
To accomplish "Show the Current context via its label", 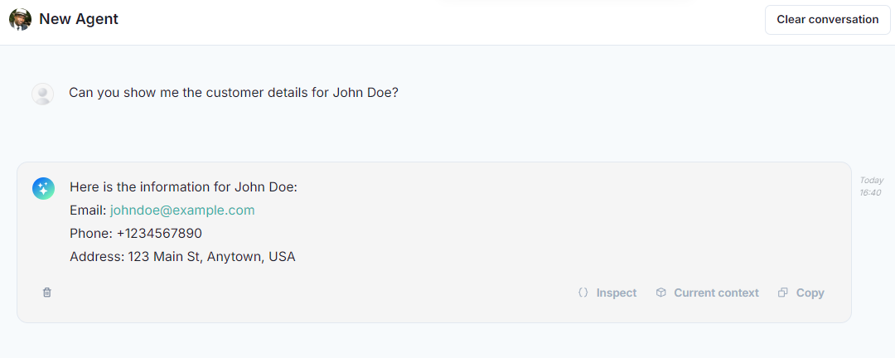I will (x=716, y=293).
